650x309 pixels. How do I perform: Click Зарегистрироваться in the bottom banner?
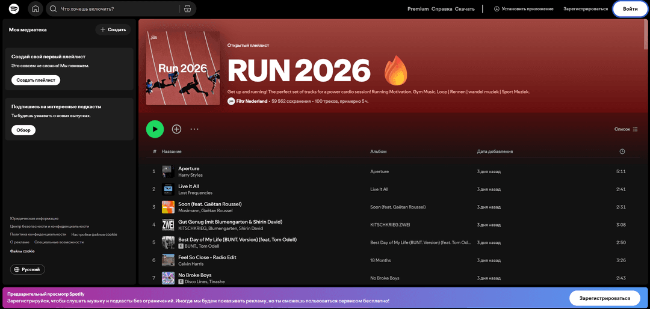(x=605, y=298)
